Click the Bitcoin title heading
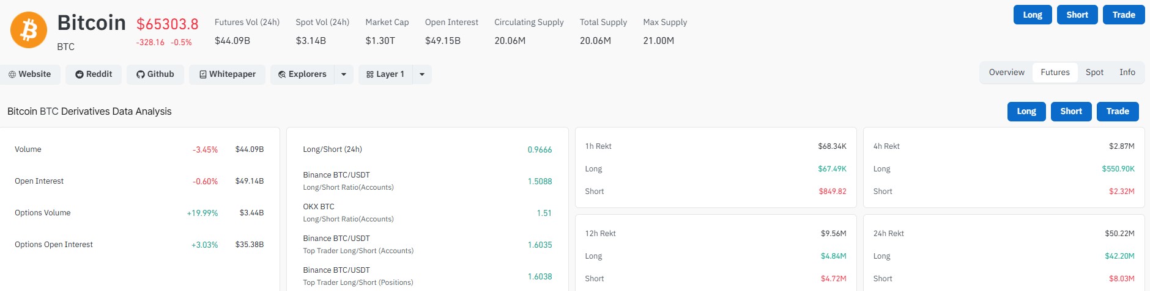Viewport: 1150px width, 291px height. (x=91, y=23)
